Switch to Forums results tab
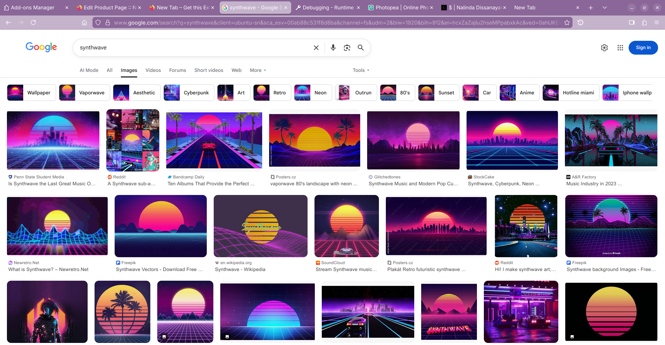This screenshot has height=345, width=665. pyautogui.click(x=178, y=70)
